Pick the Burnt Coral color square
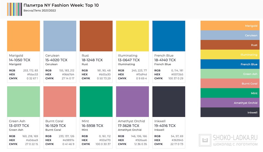Screen dimensions: 263x152 [x=60, y=102]
